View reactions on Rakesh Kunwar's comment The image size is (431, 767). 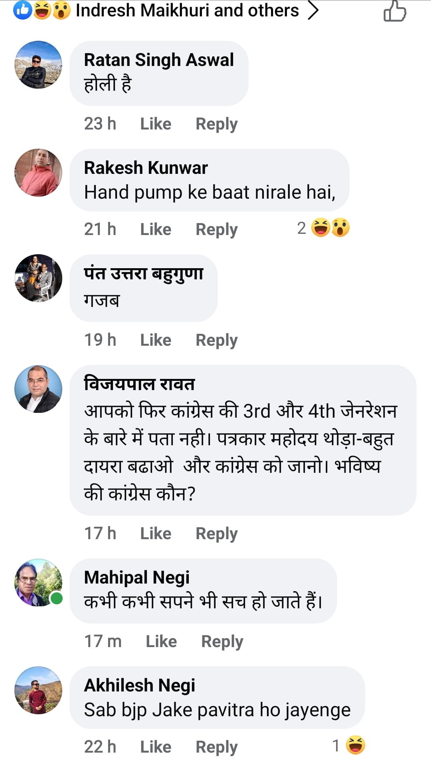324,228
